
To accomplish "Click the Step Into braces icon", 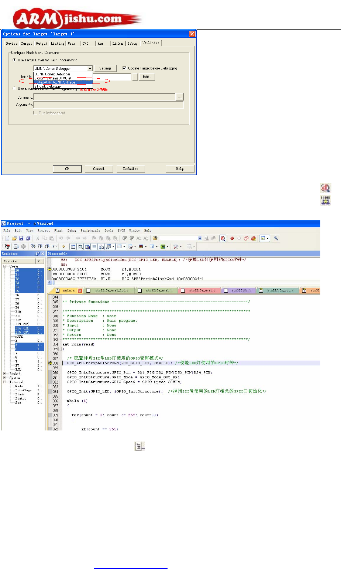I will pyautogui.click(x=33, y=246).
